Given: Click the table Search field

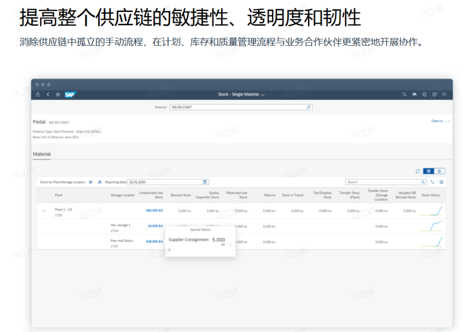Looking at the screenshot, I should click(385, 182).
